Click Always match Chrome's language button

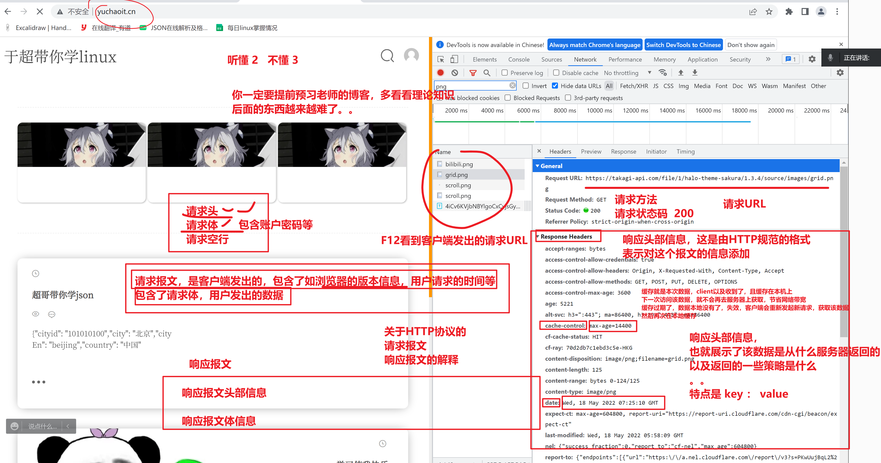tap(595, 45)
